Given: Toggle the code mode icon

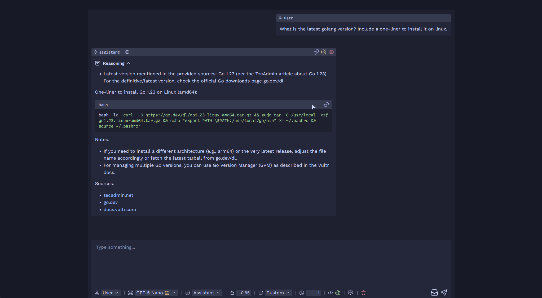Looking at the screenshot, I should (330, 293).
